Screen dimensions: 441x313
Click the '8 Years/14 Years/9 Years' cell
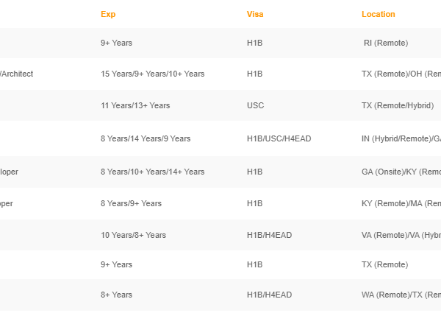(x=146, y=138)
